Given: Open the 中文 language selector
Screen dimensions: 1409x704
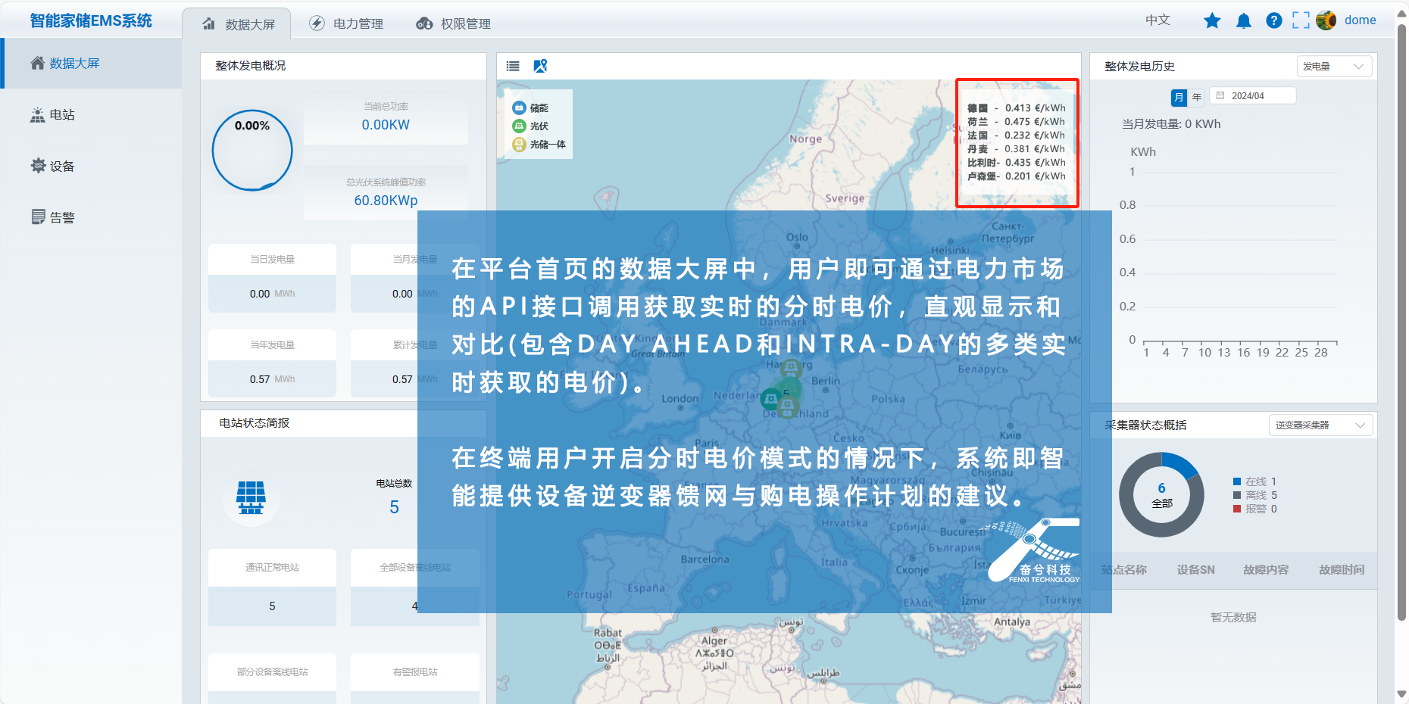Looking at the screenshot, I should (x=1158, y=20).
